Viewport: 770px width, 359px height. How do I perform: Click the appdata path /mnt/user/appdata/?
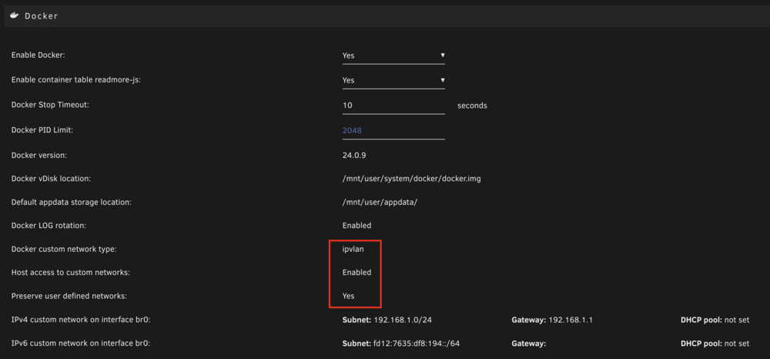coord(380,202)
